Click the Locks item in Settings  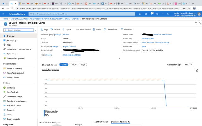10,114
